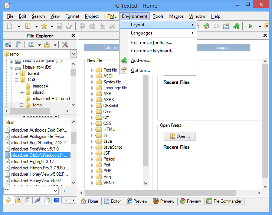The image size is (272, 215).
Task: Click the Omega special character icon
Action: click(216, 26)
